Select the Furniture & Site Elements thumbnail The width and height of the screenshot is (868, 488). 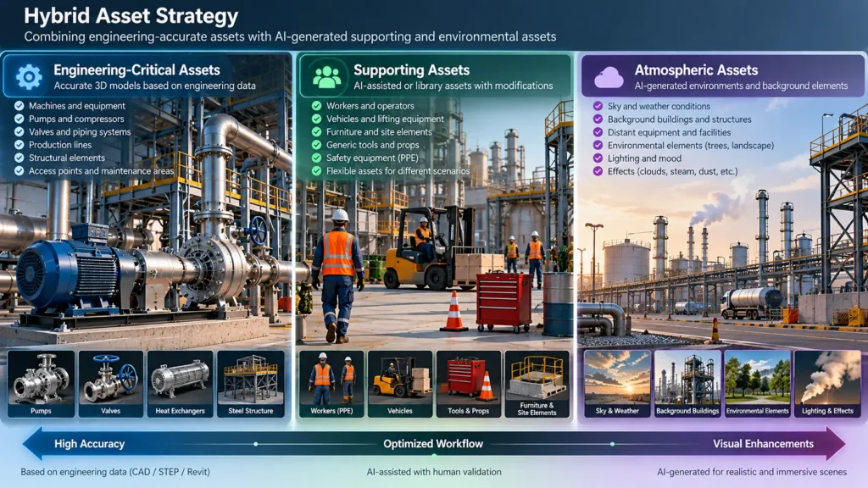(x=537, y=384)
